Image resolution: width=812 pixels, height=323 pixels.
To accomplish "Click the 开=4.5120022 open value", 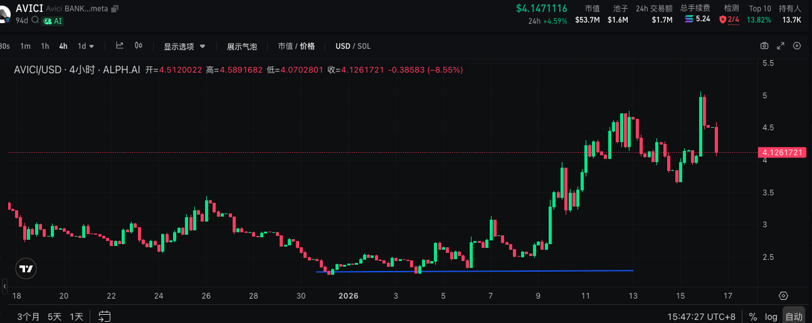I will pos(174,70).
